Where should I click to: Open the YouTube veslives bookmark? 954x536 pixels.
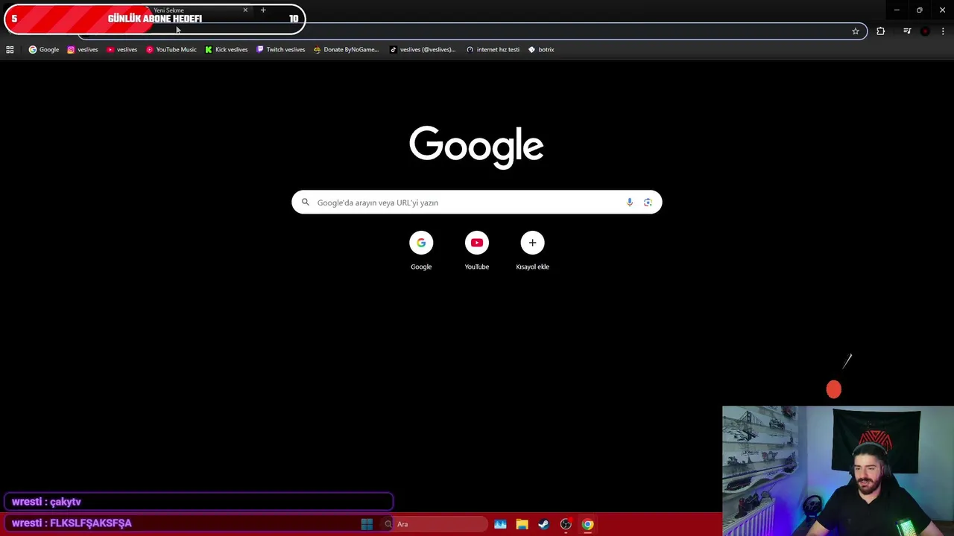[122, 50]
